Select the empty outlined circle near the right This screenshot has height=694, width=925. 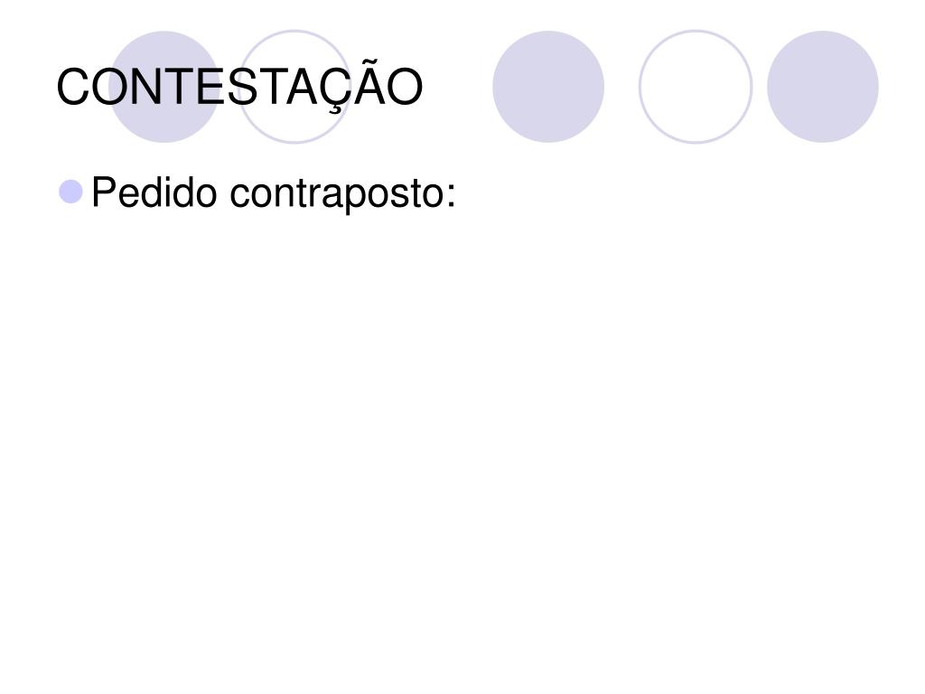[696, 87]
